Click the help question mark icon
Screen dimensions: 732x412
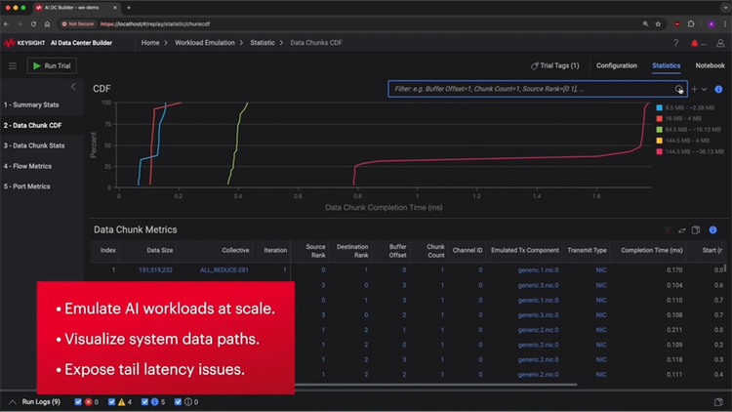pos(676,43)
